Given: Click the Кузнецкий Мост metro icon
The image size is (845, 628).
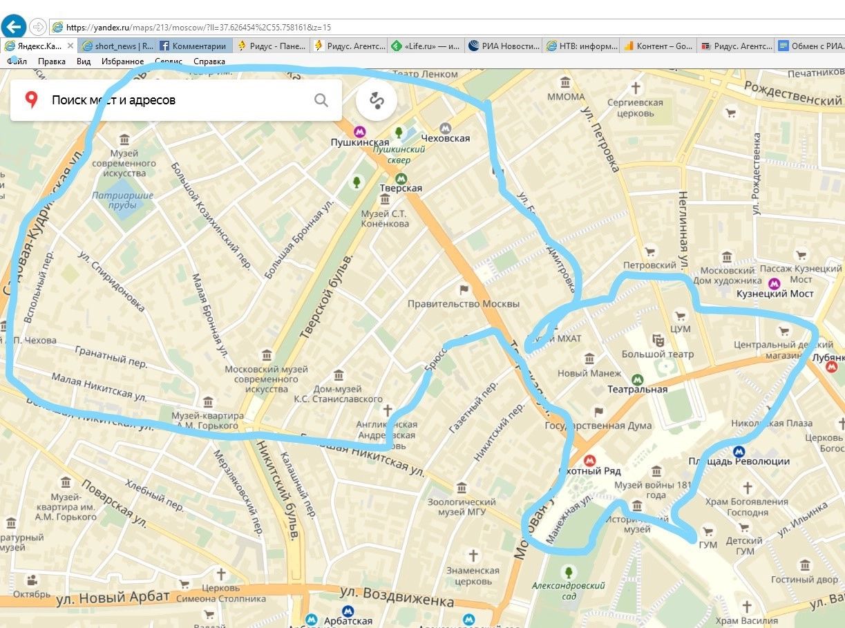Looking at the screenshot, I should click(x=775, y=283).
